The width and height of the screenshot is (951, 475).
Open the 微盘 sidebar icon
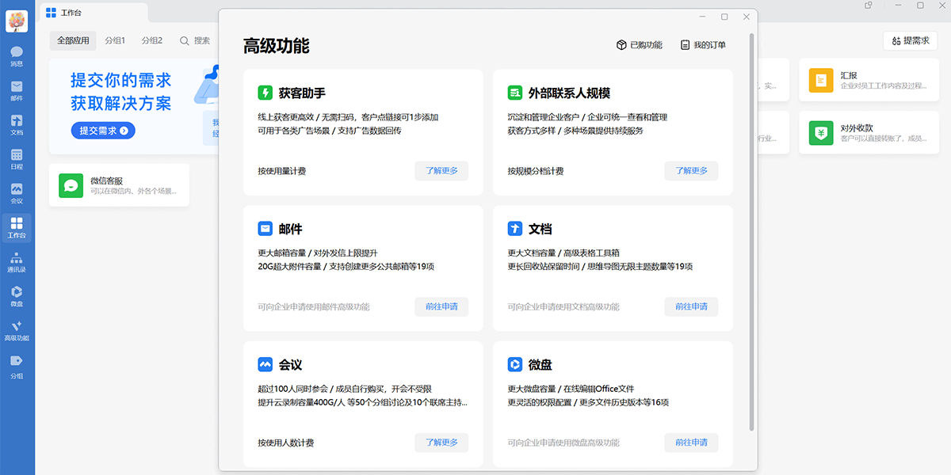click(x=17, y=296)
